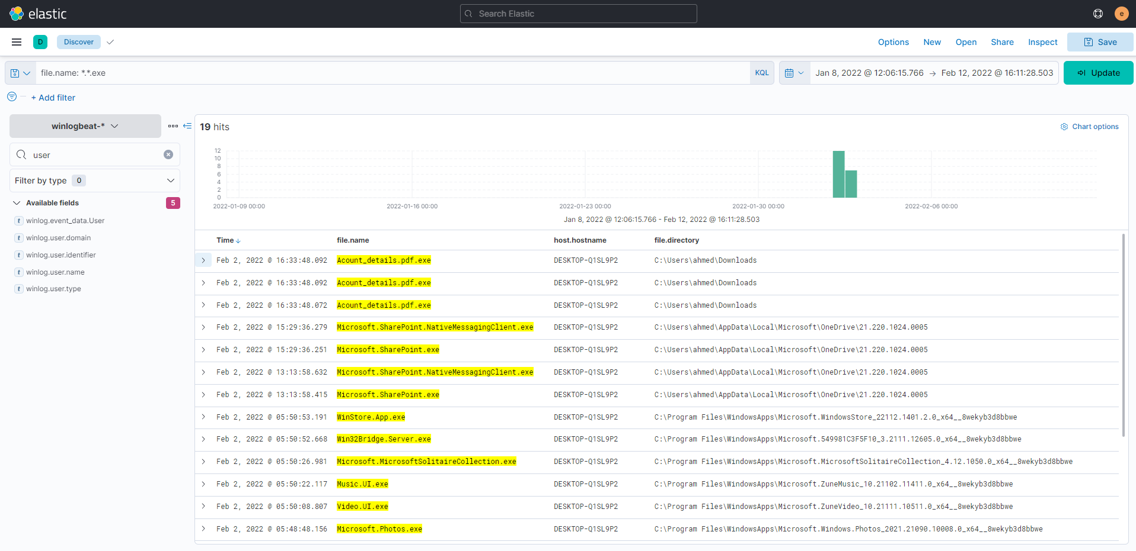Open the winlogbeat-* index pattern dropdown
Viewport: 1136px width, 551px height.
85,126
